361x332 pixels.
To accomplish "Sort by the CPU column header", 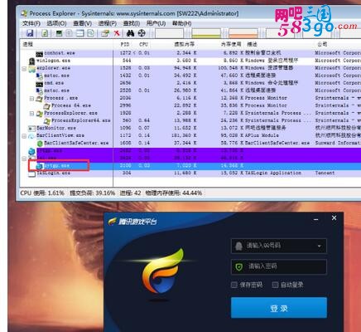I will point(143,44).
